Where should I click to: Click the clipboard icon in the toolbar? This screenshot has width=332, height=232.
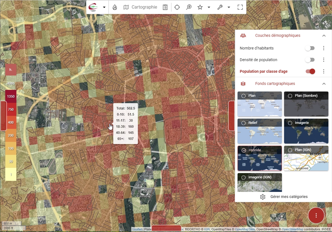[165, 7]
